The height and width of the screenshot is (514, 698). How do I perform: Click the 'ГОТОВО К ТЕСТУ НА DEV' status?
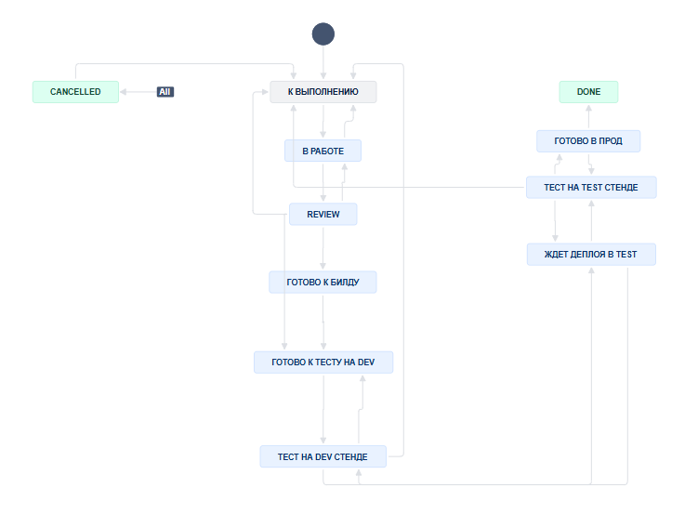[x=323, y=362]
